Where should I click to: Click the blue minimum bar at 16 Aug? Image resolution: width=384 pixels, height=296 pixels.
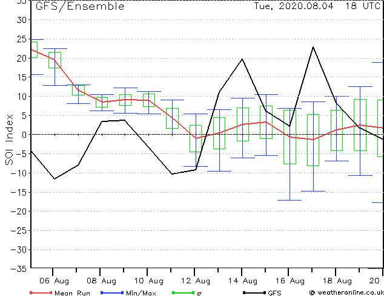(x=290, y=201)
